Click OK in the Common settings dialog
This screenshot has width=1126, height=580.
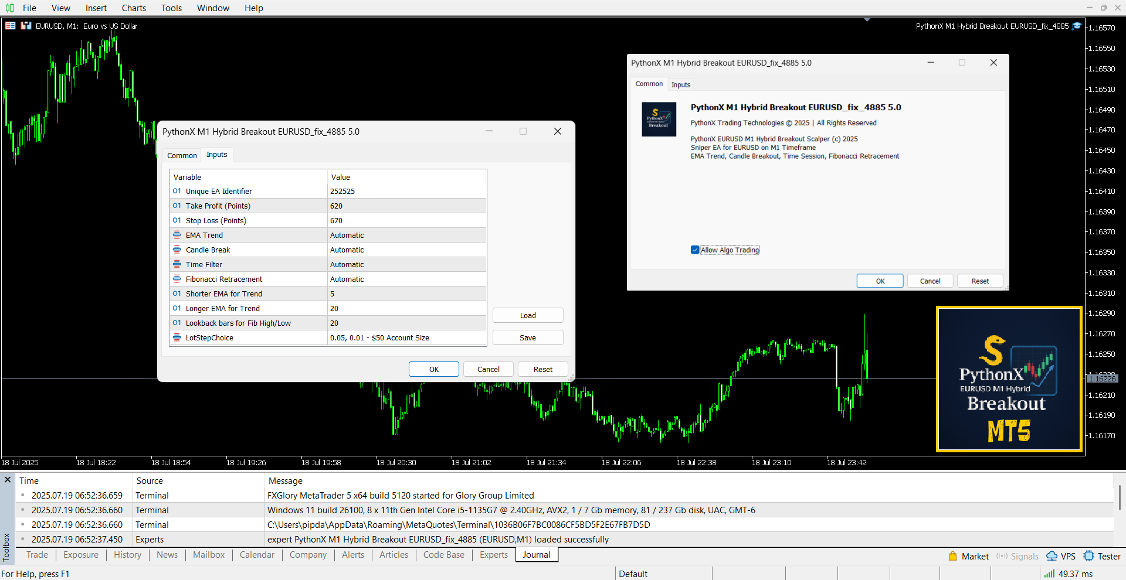tap(880, 281)
